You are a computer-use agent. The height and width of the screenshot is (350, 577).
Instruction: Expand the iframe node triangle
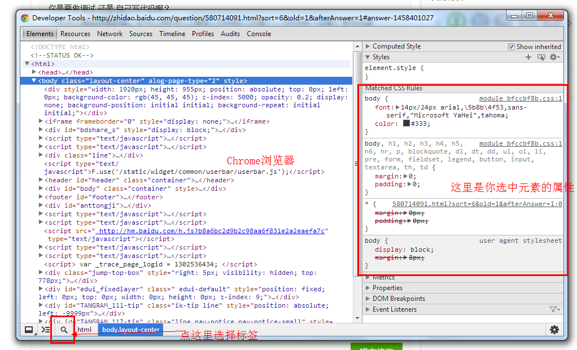[41, 121]
